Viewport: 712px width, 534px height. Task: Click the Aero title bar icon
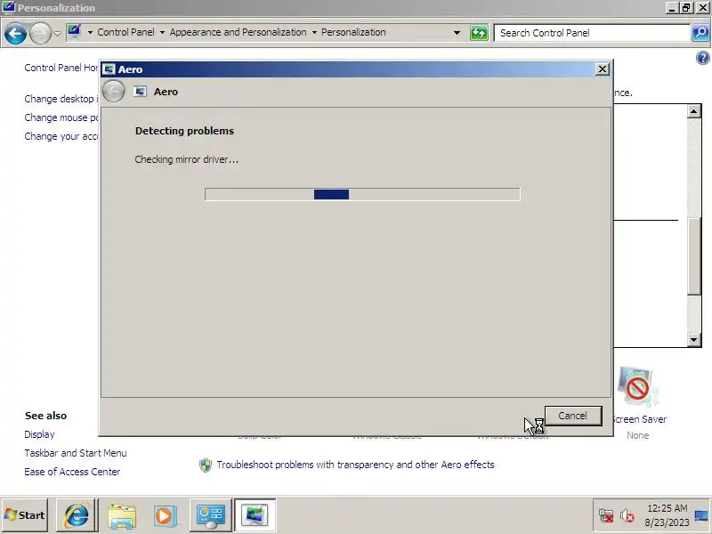pos(109,69)
